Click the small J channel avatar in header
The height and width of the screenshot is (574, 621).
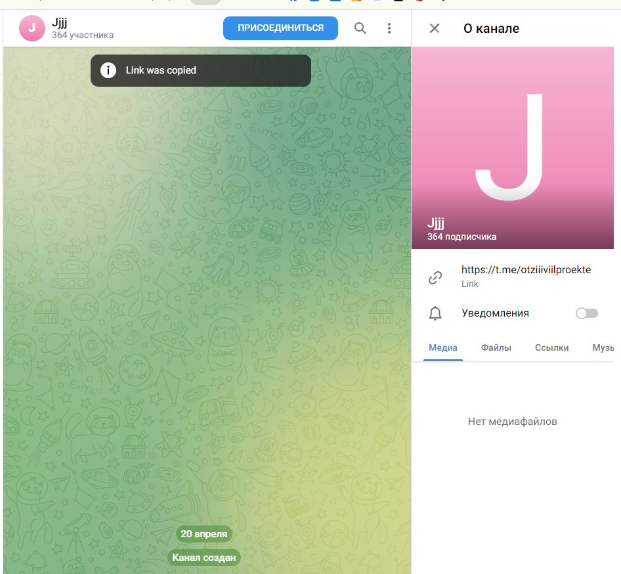(32, 28)
